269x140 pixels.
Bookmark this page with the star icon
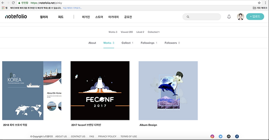coord(259,3)
